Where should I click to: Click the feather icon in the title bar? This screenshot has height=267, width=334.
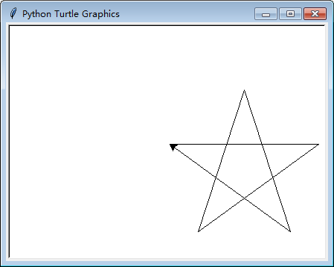[13, 13]
